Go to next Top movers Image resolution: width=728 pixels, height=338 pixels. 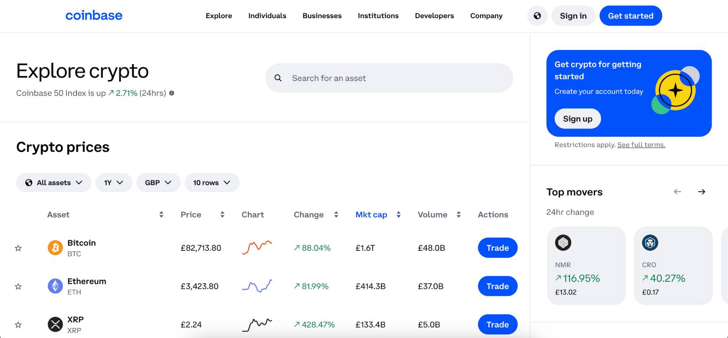[702, 192]
